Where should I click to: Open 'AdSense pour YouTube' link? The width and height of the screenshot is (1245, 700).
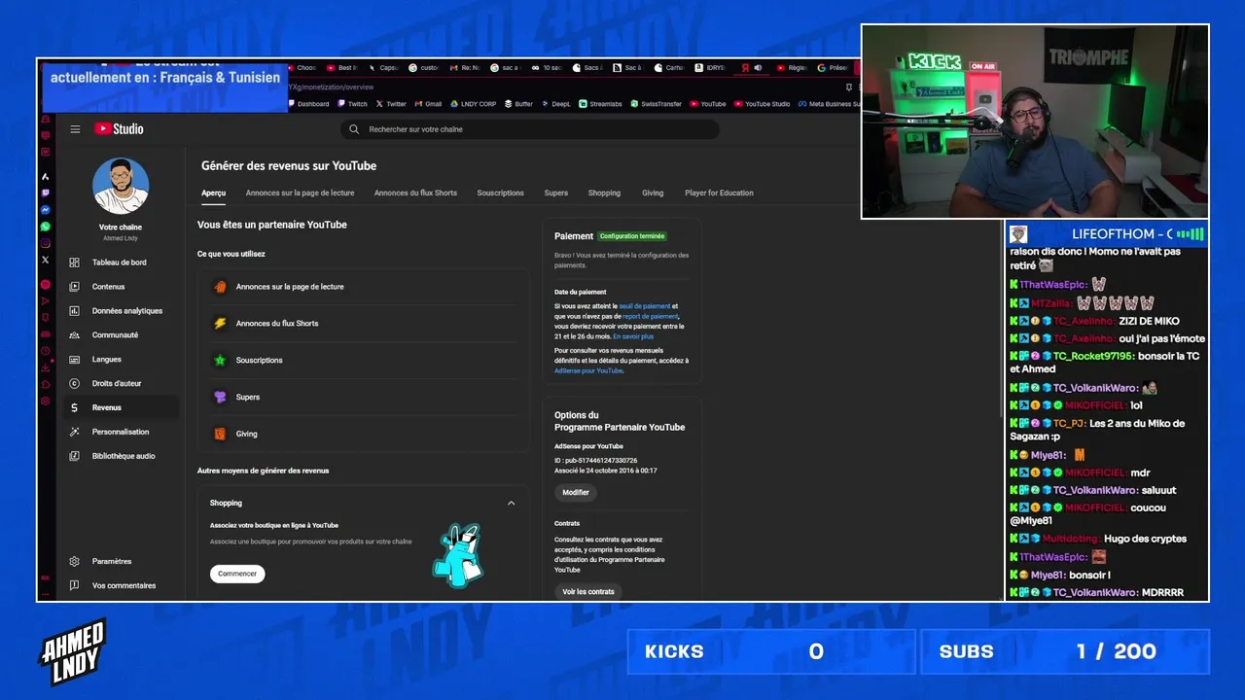click(x=588, y=370)
